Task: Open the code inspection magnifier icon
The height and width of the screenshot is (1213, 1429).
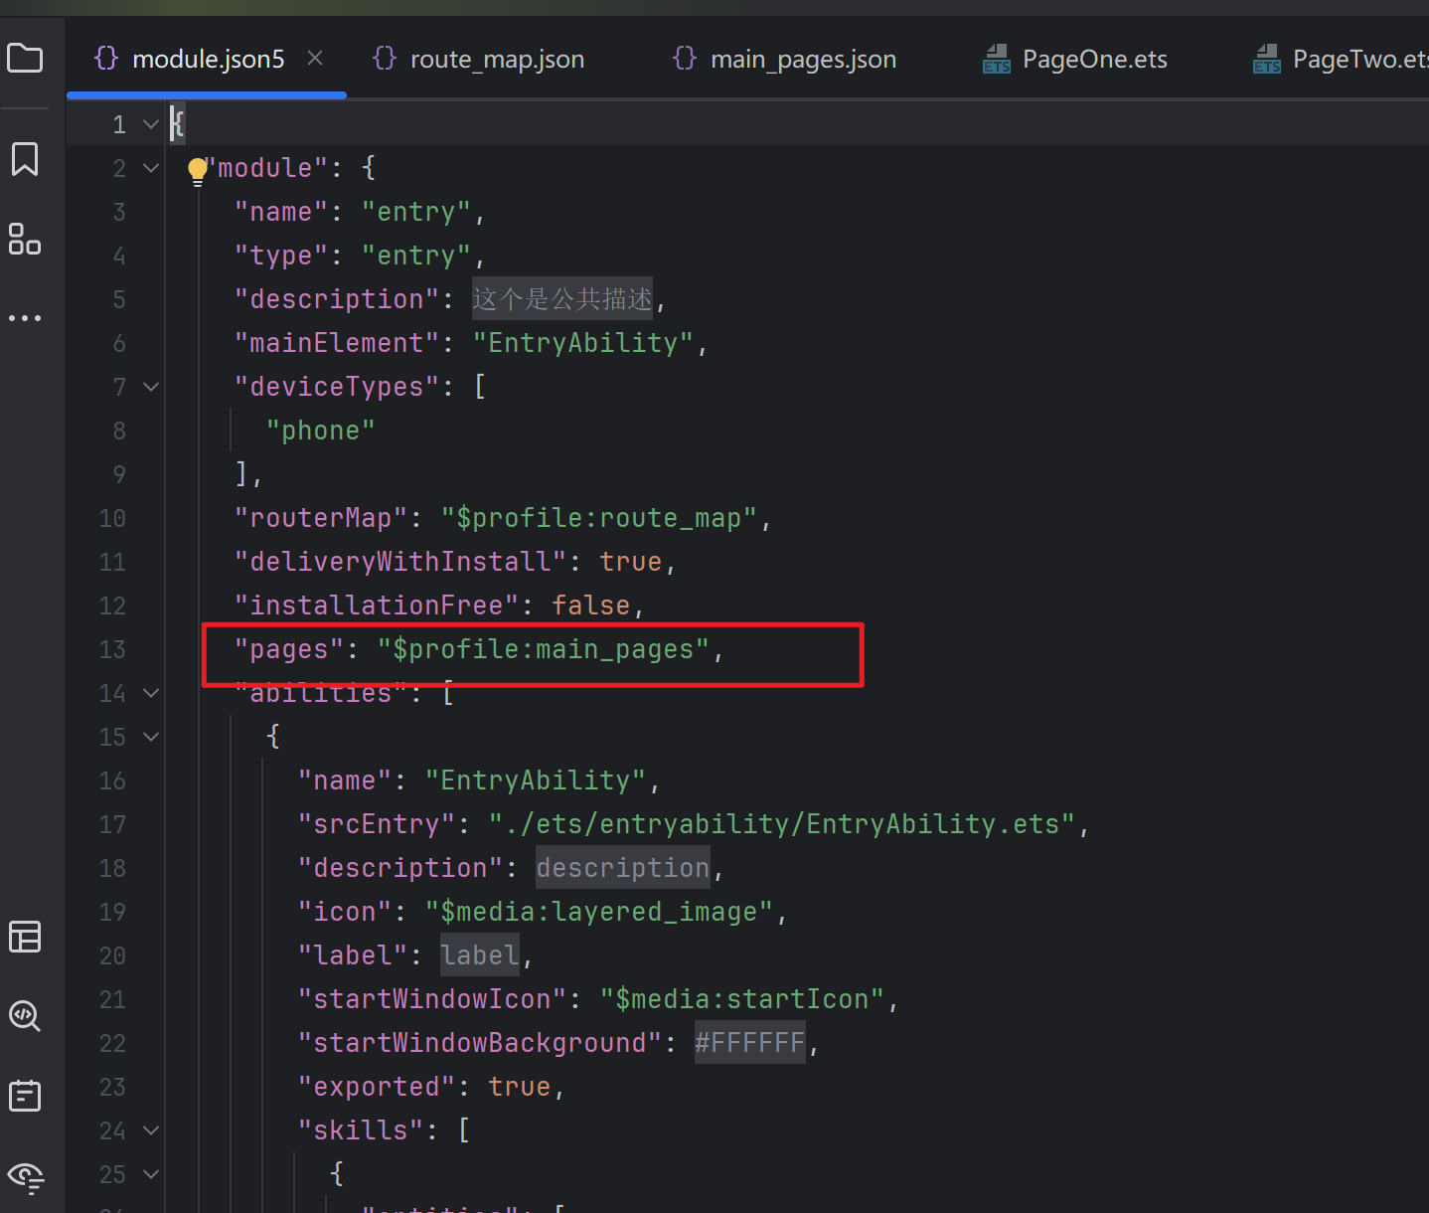Action: (25, 1015)
